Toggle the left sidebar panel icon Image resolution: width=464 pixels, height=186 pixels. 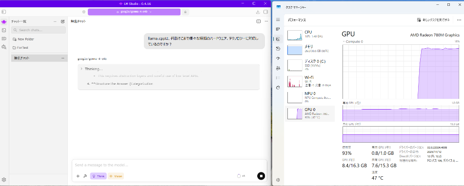click(x=3, y=12)
